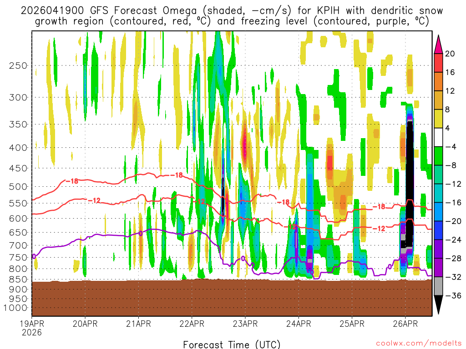Pick the gray colorbar swatch between -32 and -36
466x349 pixels.
click(x=439, y=286)
